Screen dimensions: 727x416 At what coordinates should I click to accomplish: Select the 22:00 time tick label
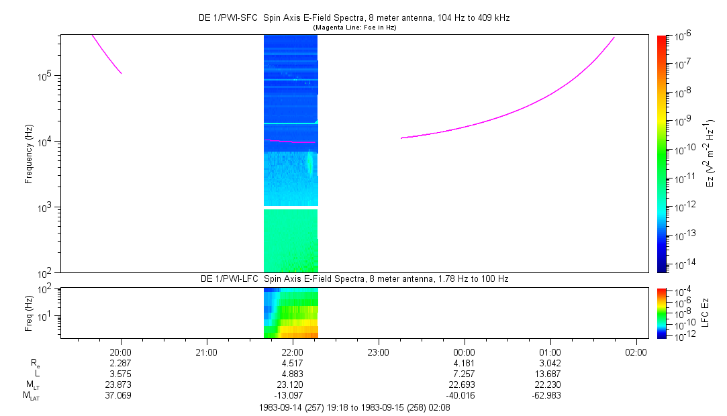293,352
